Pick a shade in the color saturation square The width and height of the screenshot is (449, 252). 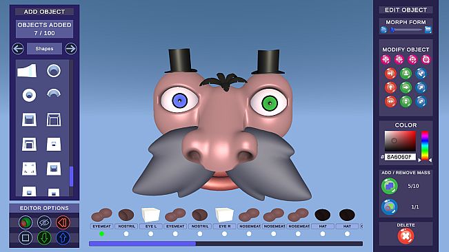click(400, 141)
